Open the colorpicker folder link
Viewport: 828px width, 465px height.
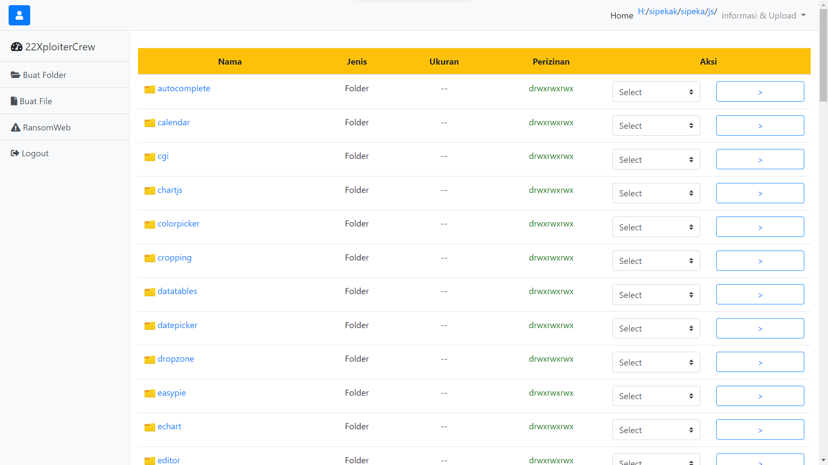pyautogui.click(x=179, y=223)
